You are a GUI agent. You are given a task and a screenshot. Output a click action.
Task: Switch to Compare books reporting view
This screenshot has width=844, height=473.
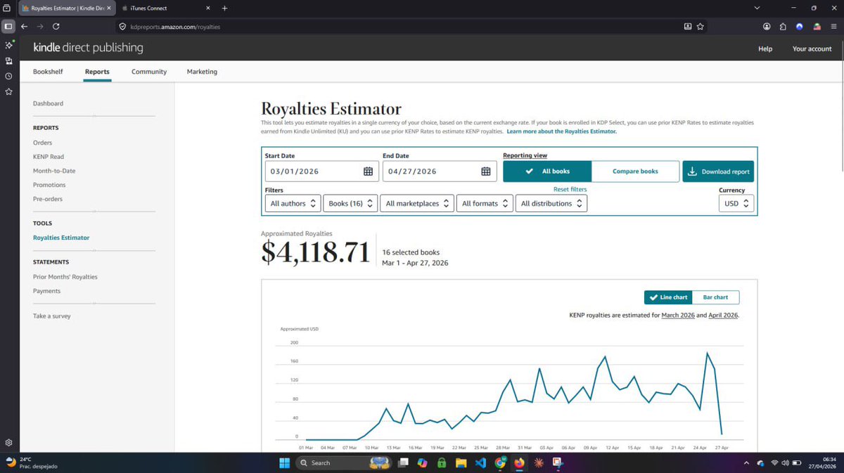[x=635, y=171]
